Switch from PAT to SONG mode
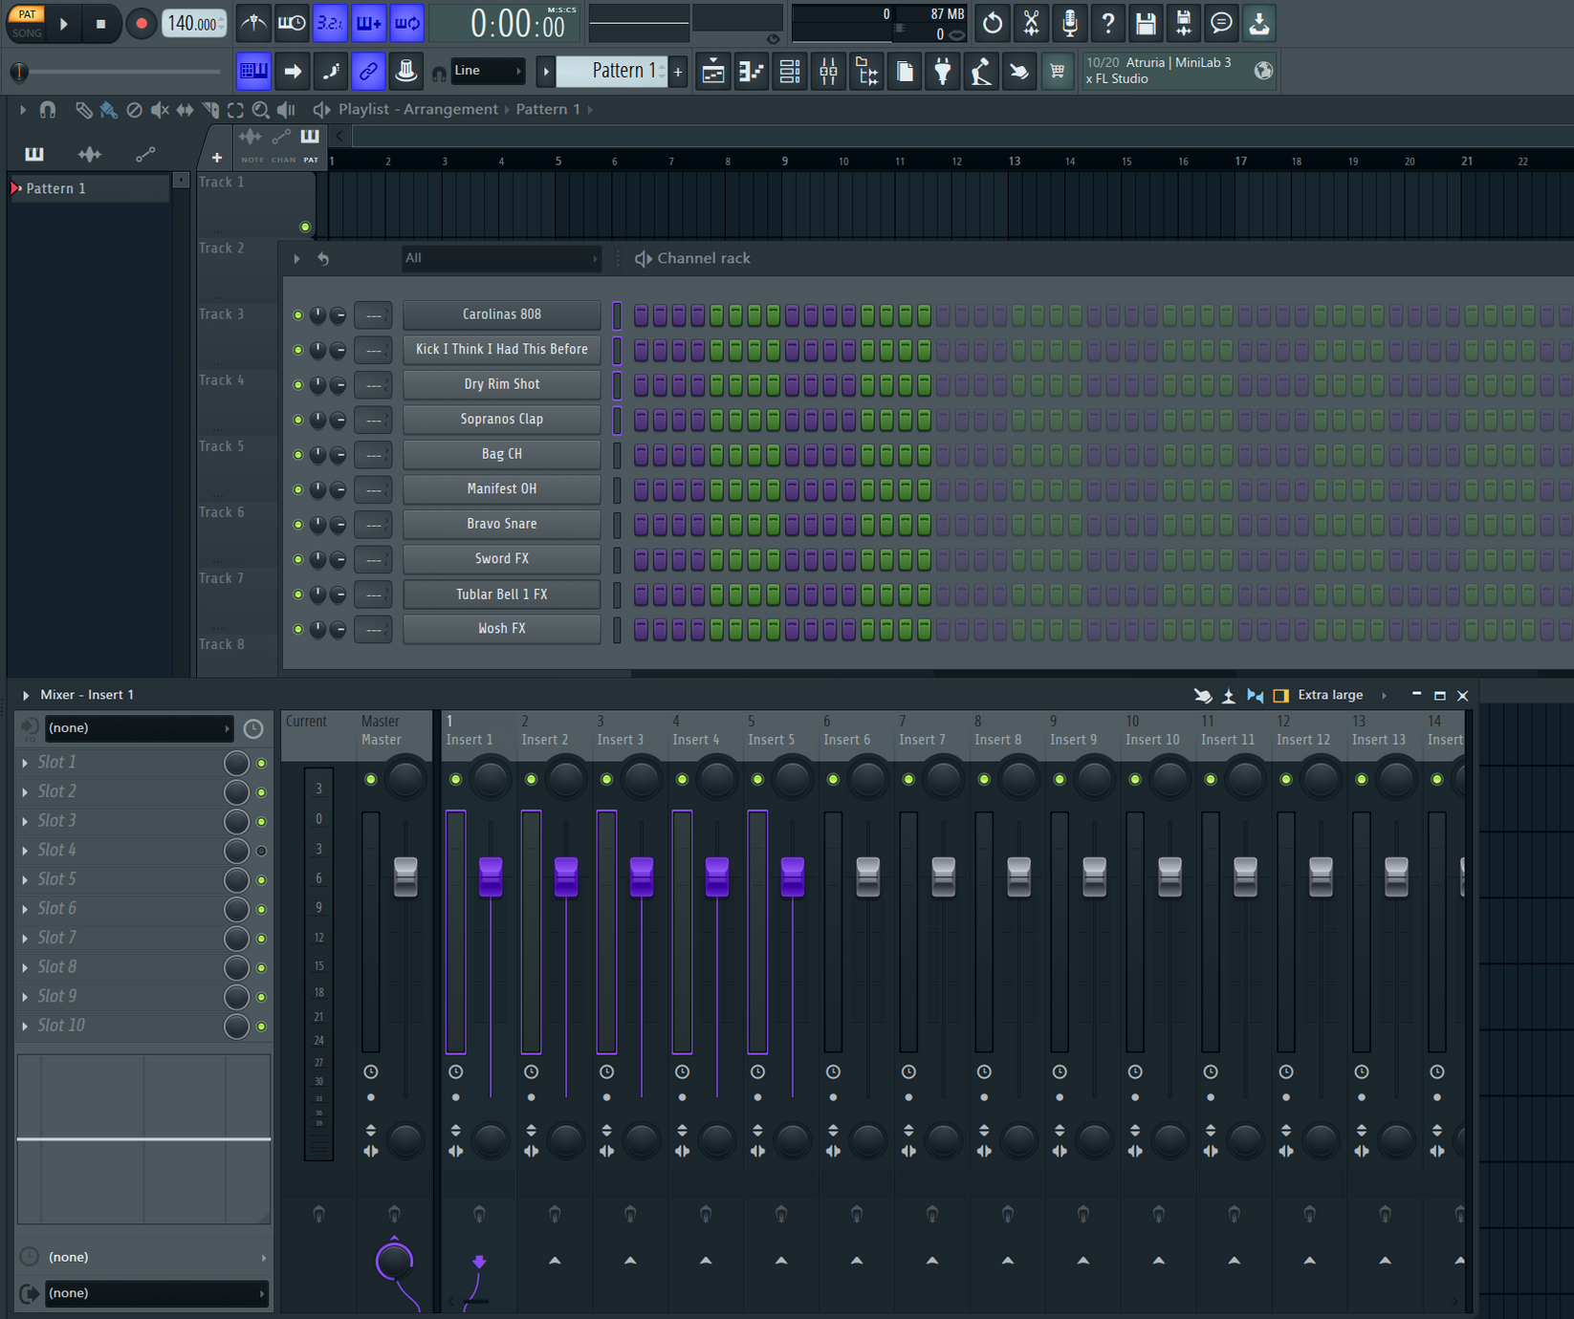 click(x=26, y=32)
